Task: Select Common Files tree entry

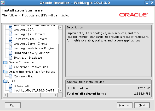Action: click(x=24, y=76)
